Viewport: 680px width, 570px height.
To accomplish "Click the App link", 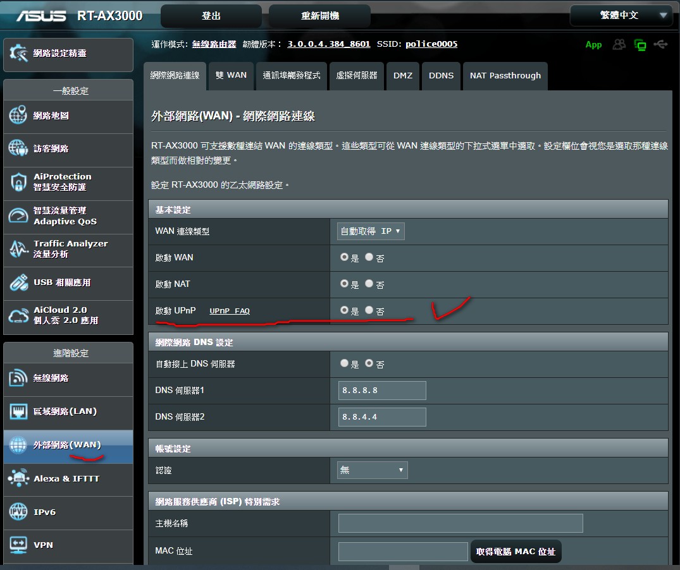I will (x=593, y=45).
